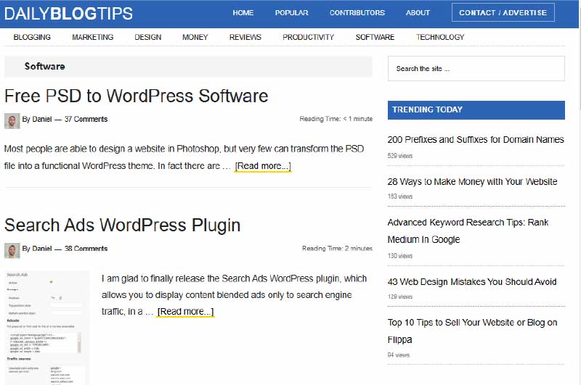Screen dimensions: 581x385
Task: Click Daniel's avatar on Search Ads post
Action: coord(12,250)
